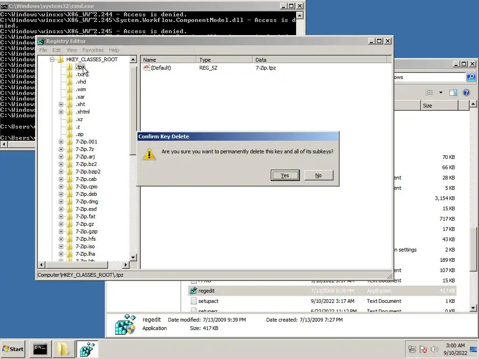Image resolution: width=479 pixels, height=359 pixels.
Task: Click the registry tree scroll down arrow
Action: click(133, 258)
